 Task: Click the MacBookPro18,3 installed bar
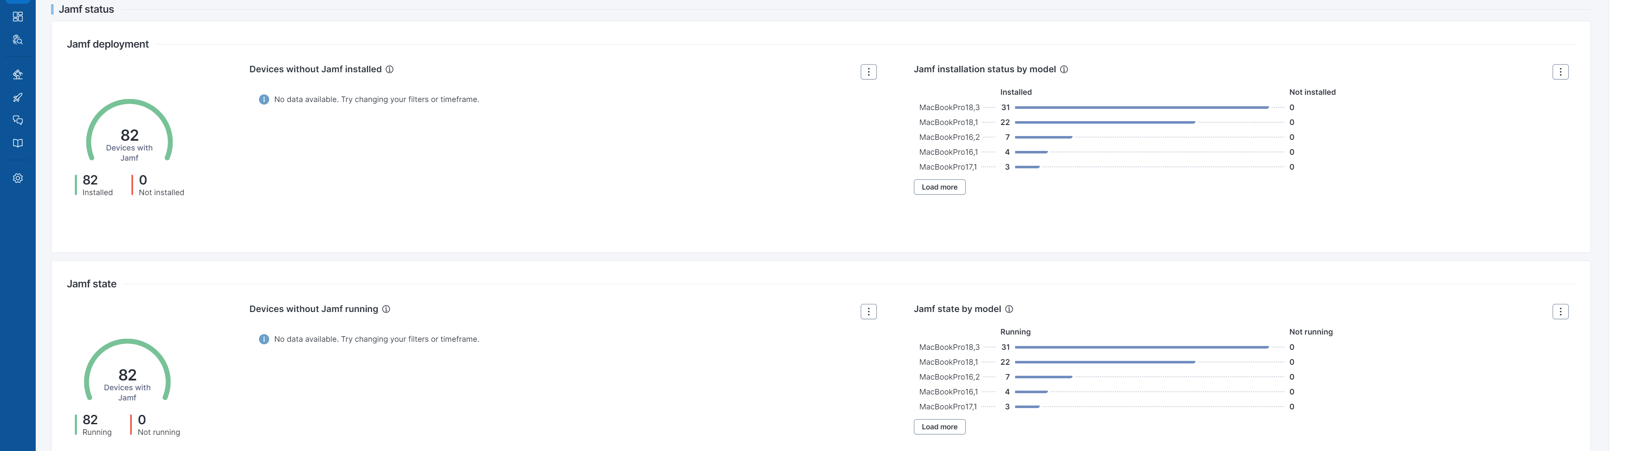click(1141, 108)
